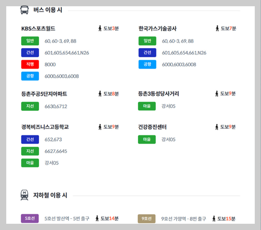Click the 6627,6645 bus numbers
This screenshot has width=261, height=230.
pyautogui.click(x=56, y=151)
